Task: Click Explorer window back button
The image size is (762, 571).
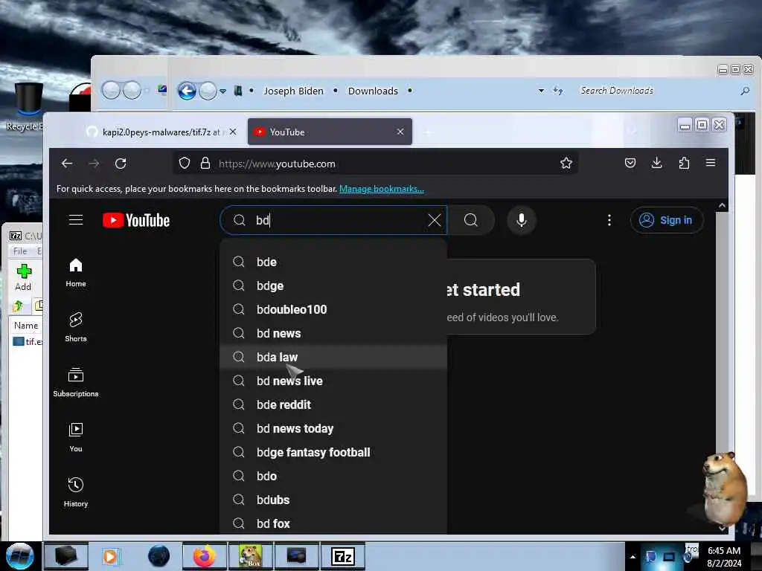Action: pyautogui.click(x=187, y=91)
